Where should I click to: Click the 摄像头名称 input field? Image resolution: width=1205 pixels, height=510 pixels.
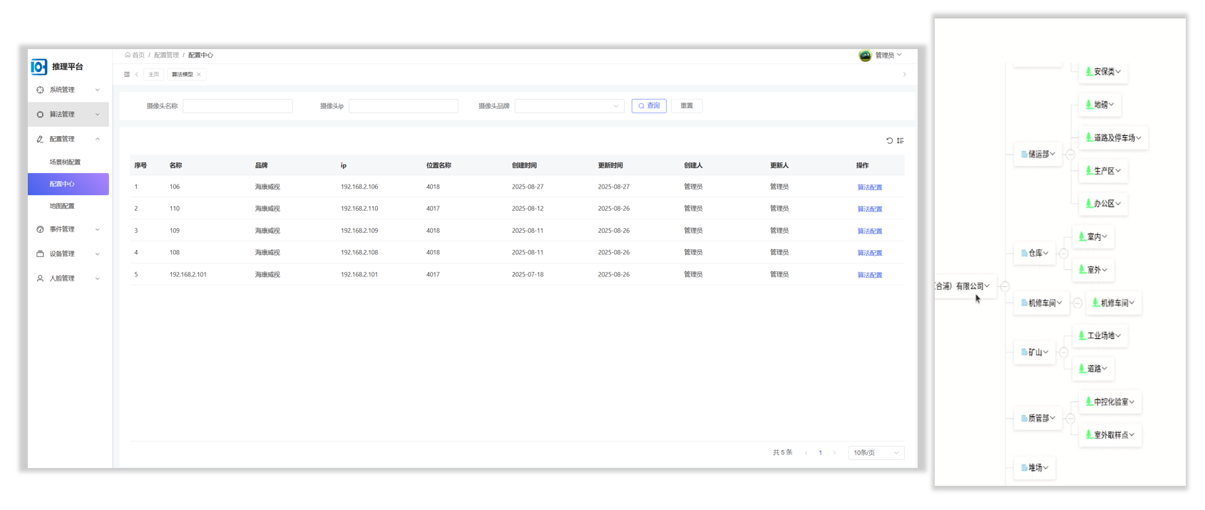237,106
